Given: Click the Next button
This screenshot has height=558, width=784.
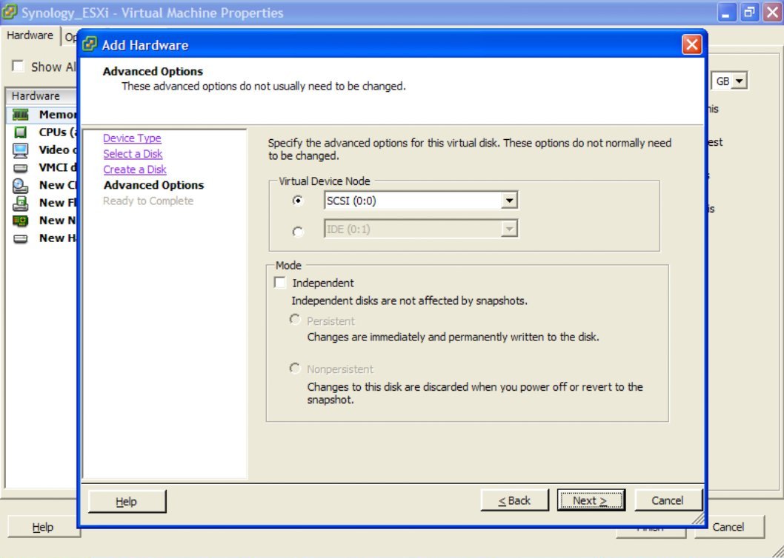Looking at the screenshot, I should point(591,500).
